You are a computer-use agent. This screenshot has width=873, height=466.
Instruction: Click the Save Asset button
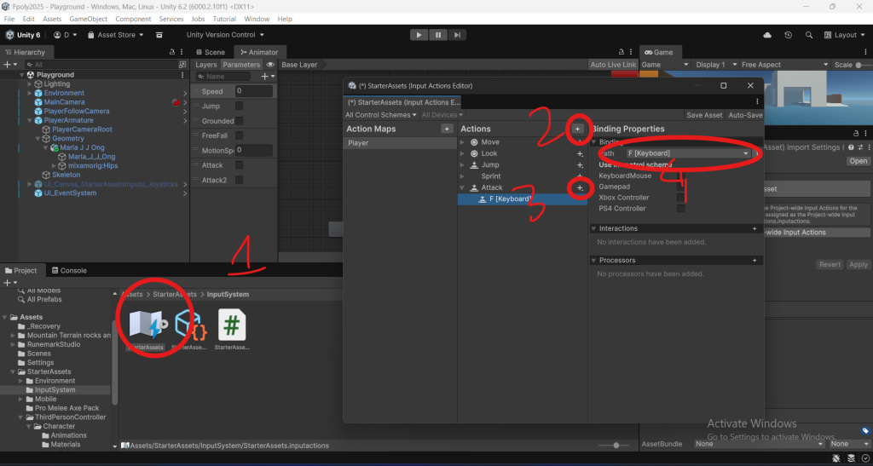704,115
